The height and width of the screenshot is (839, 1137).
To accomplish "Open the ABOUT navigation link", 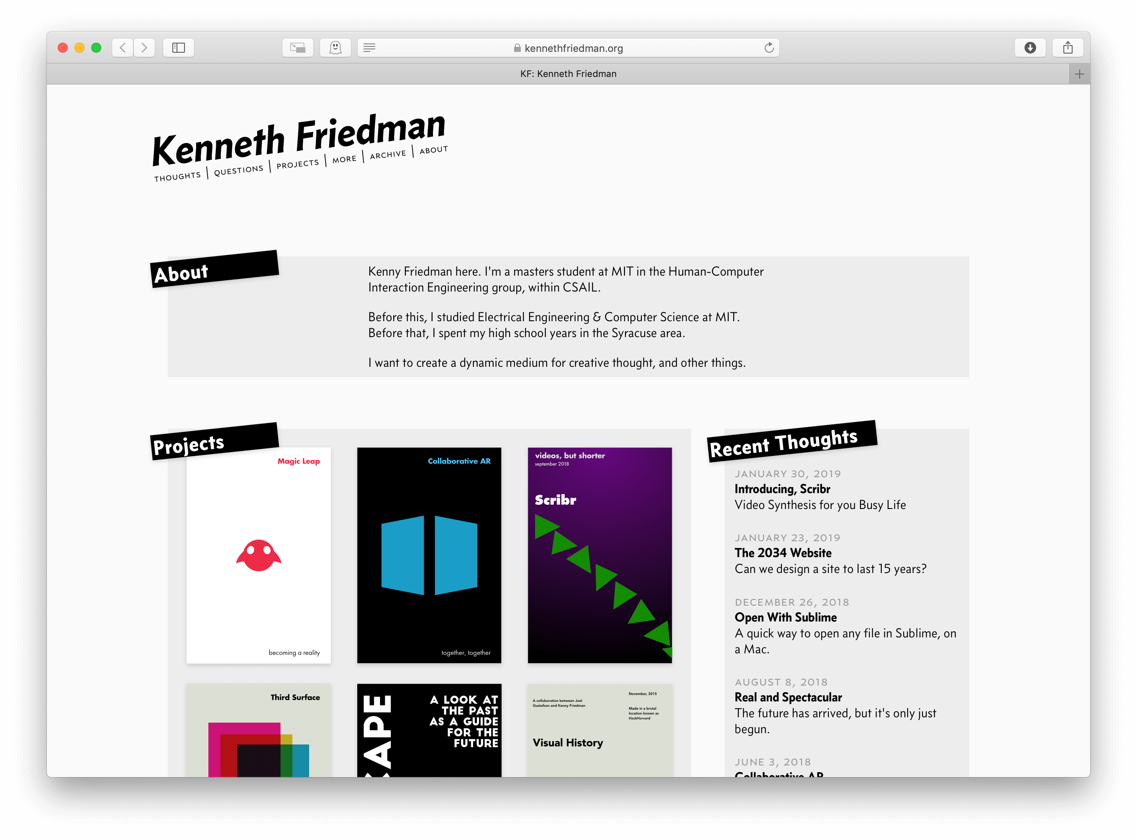I will tap(434, 150).
